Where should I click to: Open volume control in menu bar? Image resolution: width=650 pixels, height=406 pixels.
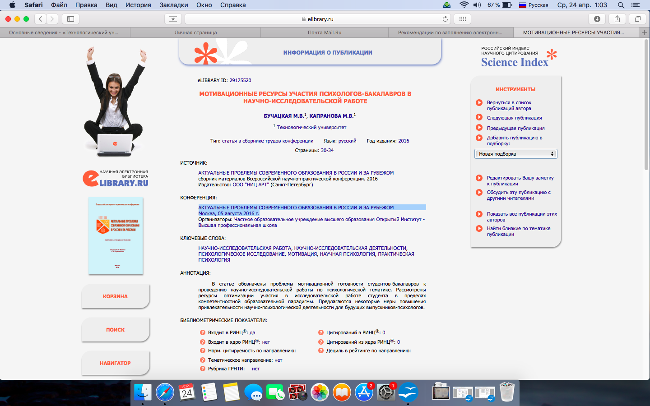click(x=477, y=5)
